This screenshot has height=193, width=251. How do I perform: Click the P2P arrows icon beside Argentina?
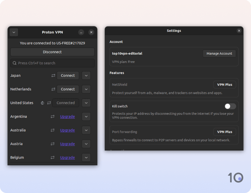[x=52, y=116]
